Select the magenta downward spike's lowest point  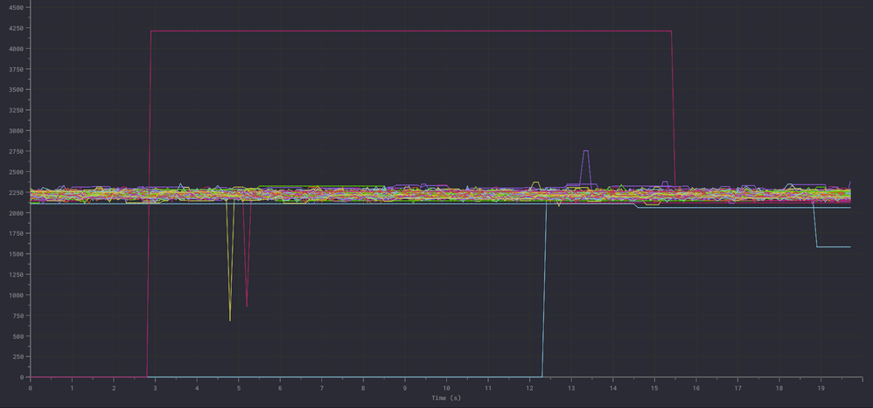coord(247,306)
